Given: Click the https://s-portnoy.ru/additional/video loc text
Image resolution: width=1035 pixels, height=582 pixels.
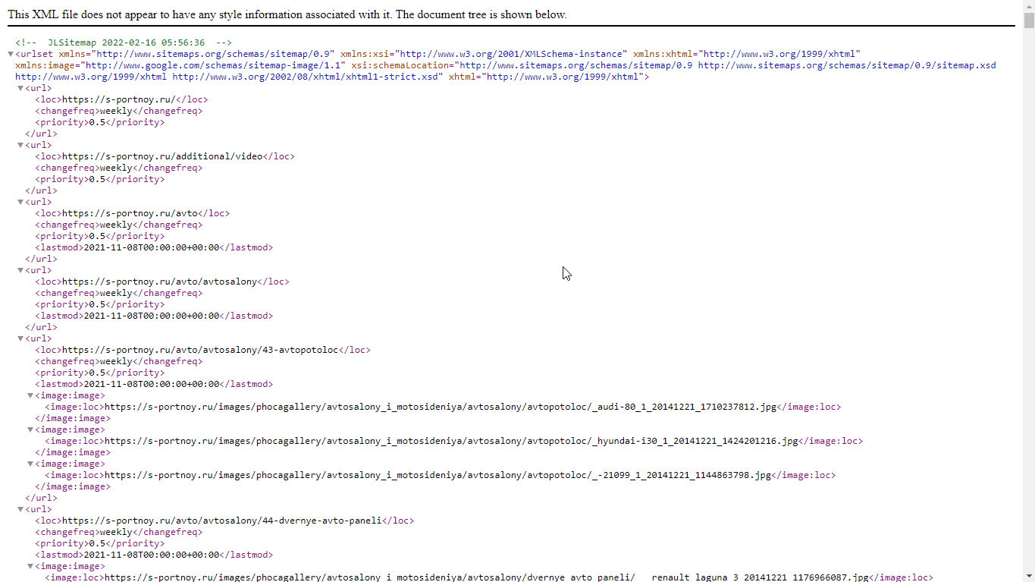Looking at the screenshot, I should coord(162,156).
